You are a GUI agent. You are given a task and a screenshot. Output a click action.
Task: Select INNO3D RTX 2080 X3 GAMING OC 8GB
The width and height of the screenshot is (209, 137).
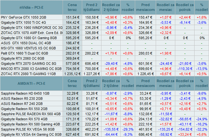(x=31, y=69)
